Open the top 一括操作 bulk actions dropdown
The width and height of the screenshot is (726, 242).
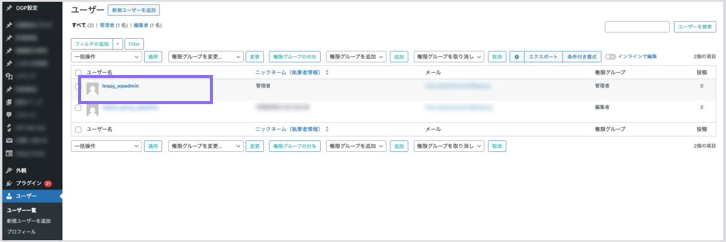(106, 56)
